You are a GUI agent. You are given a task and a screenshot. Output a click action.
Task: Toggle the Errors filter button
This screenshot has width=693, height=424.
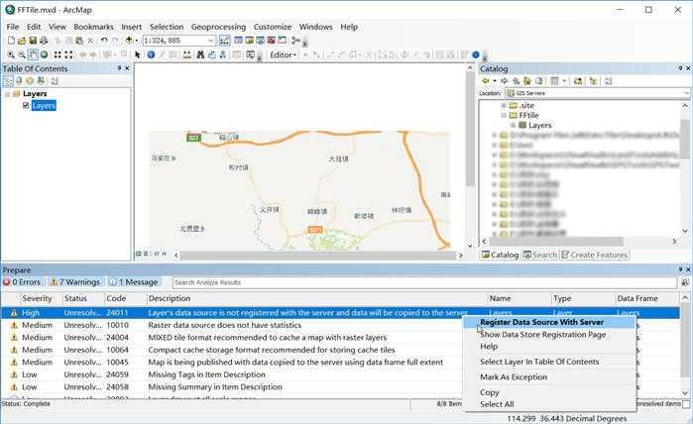tap(22, 281)
